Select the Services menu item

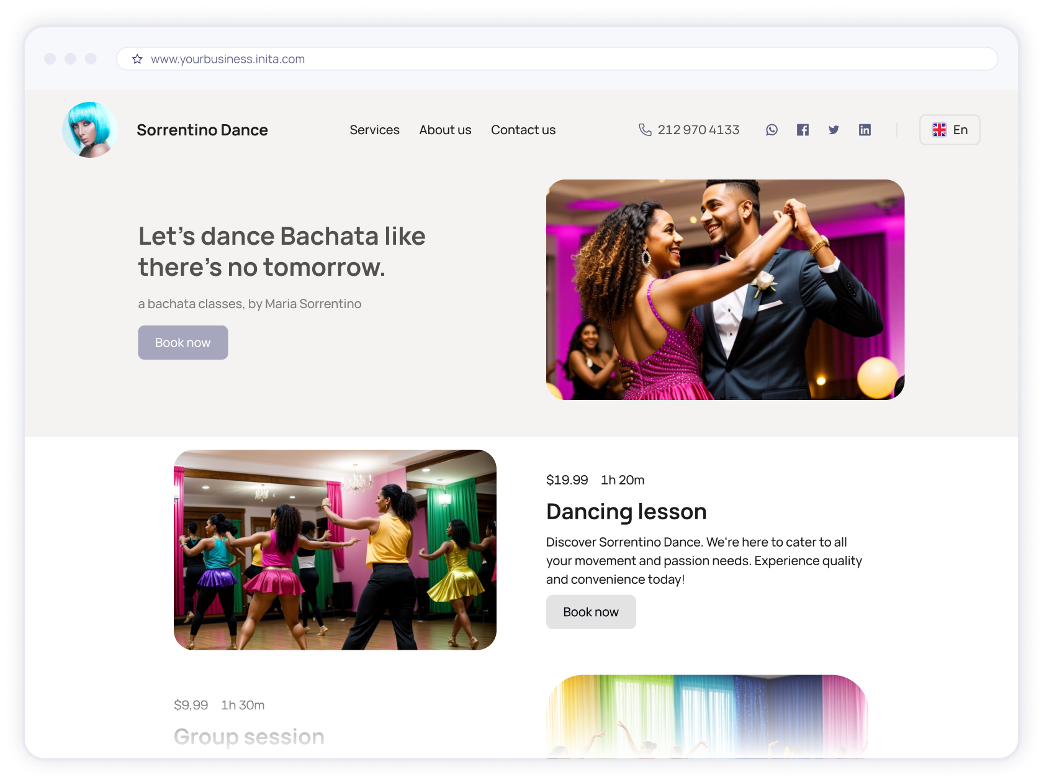pos(374,130)
